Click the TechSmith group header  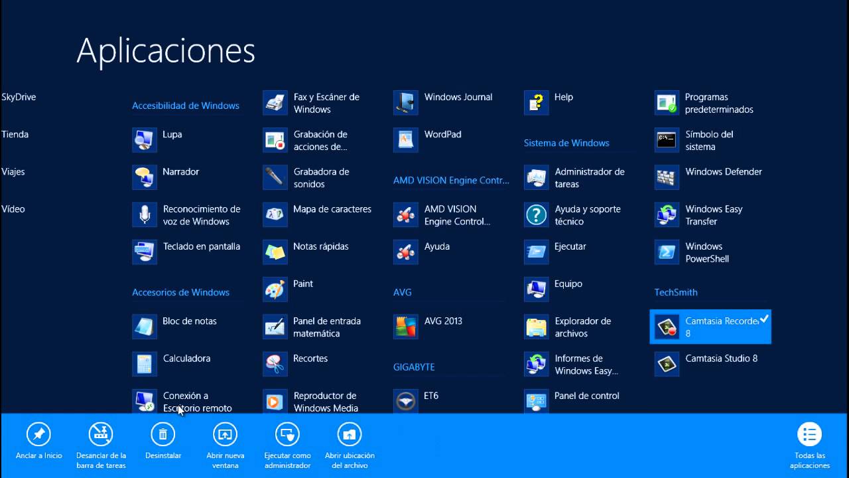(x=676, y=292)
